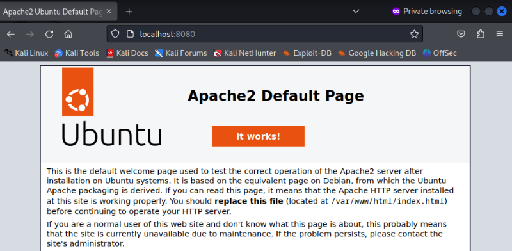Click the Apache2 Default Page heading
This screenshot has width=512, height=251.
click(x=276, y=96)
